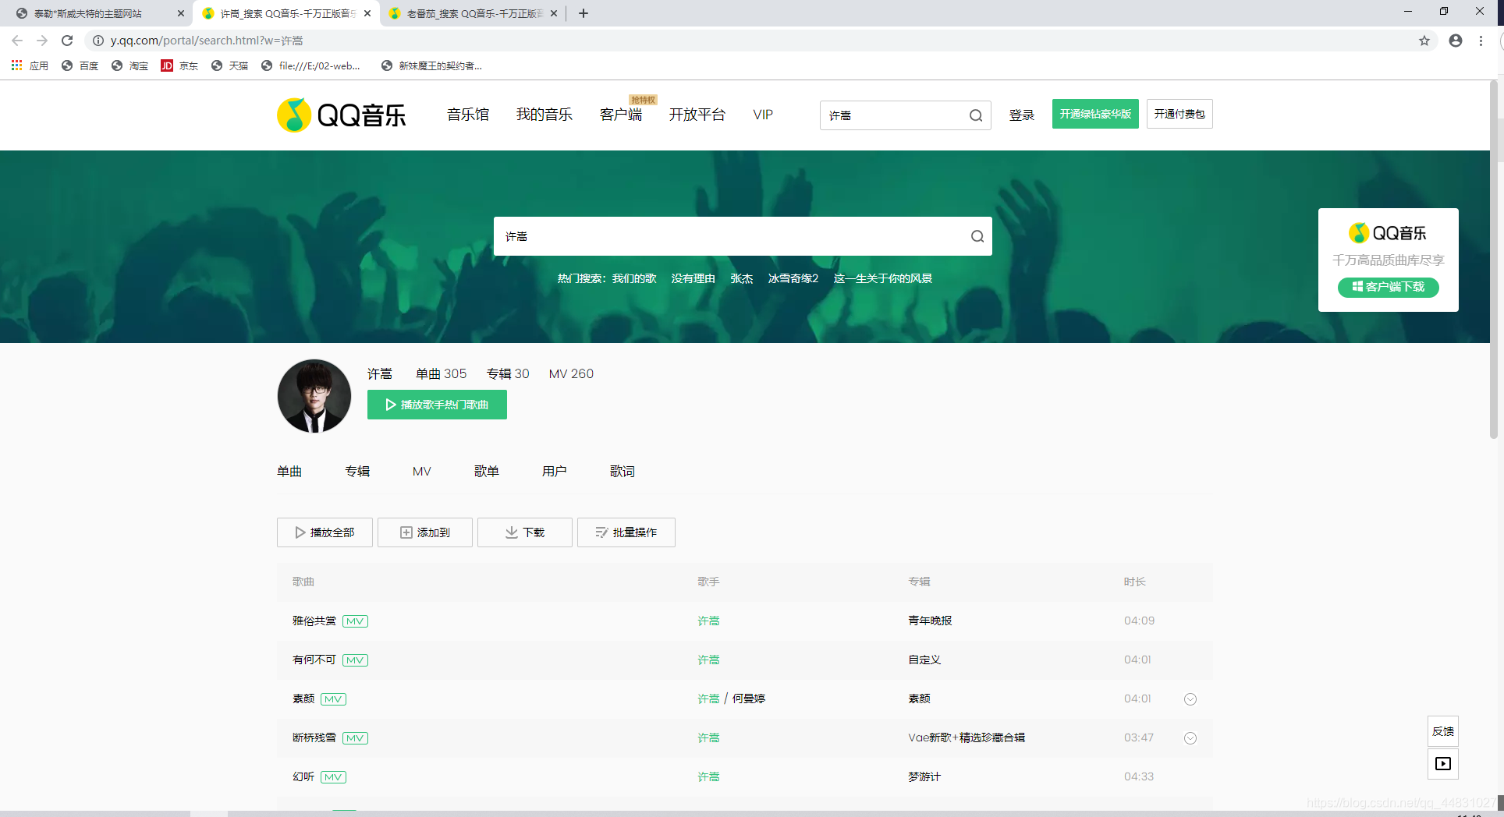
Task: Open the 应用 apps bookmark
Action: tap(30, 66)
